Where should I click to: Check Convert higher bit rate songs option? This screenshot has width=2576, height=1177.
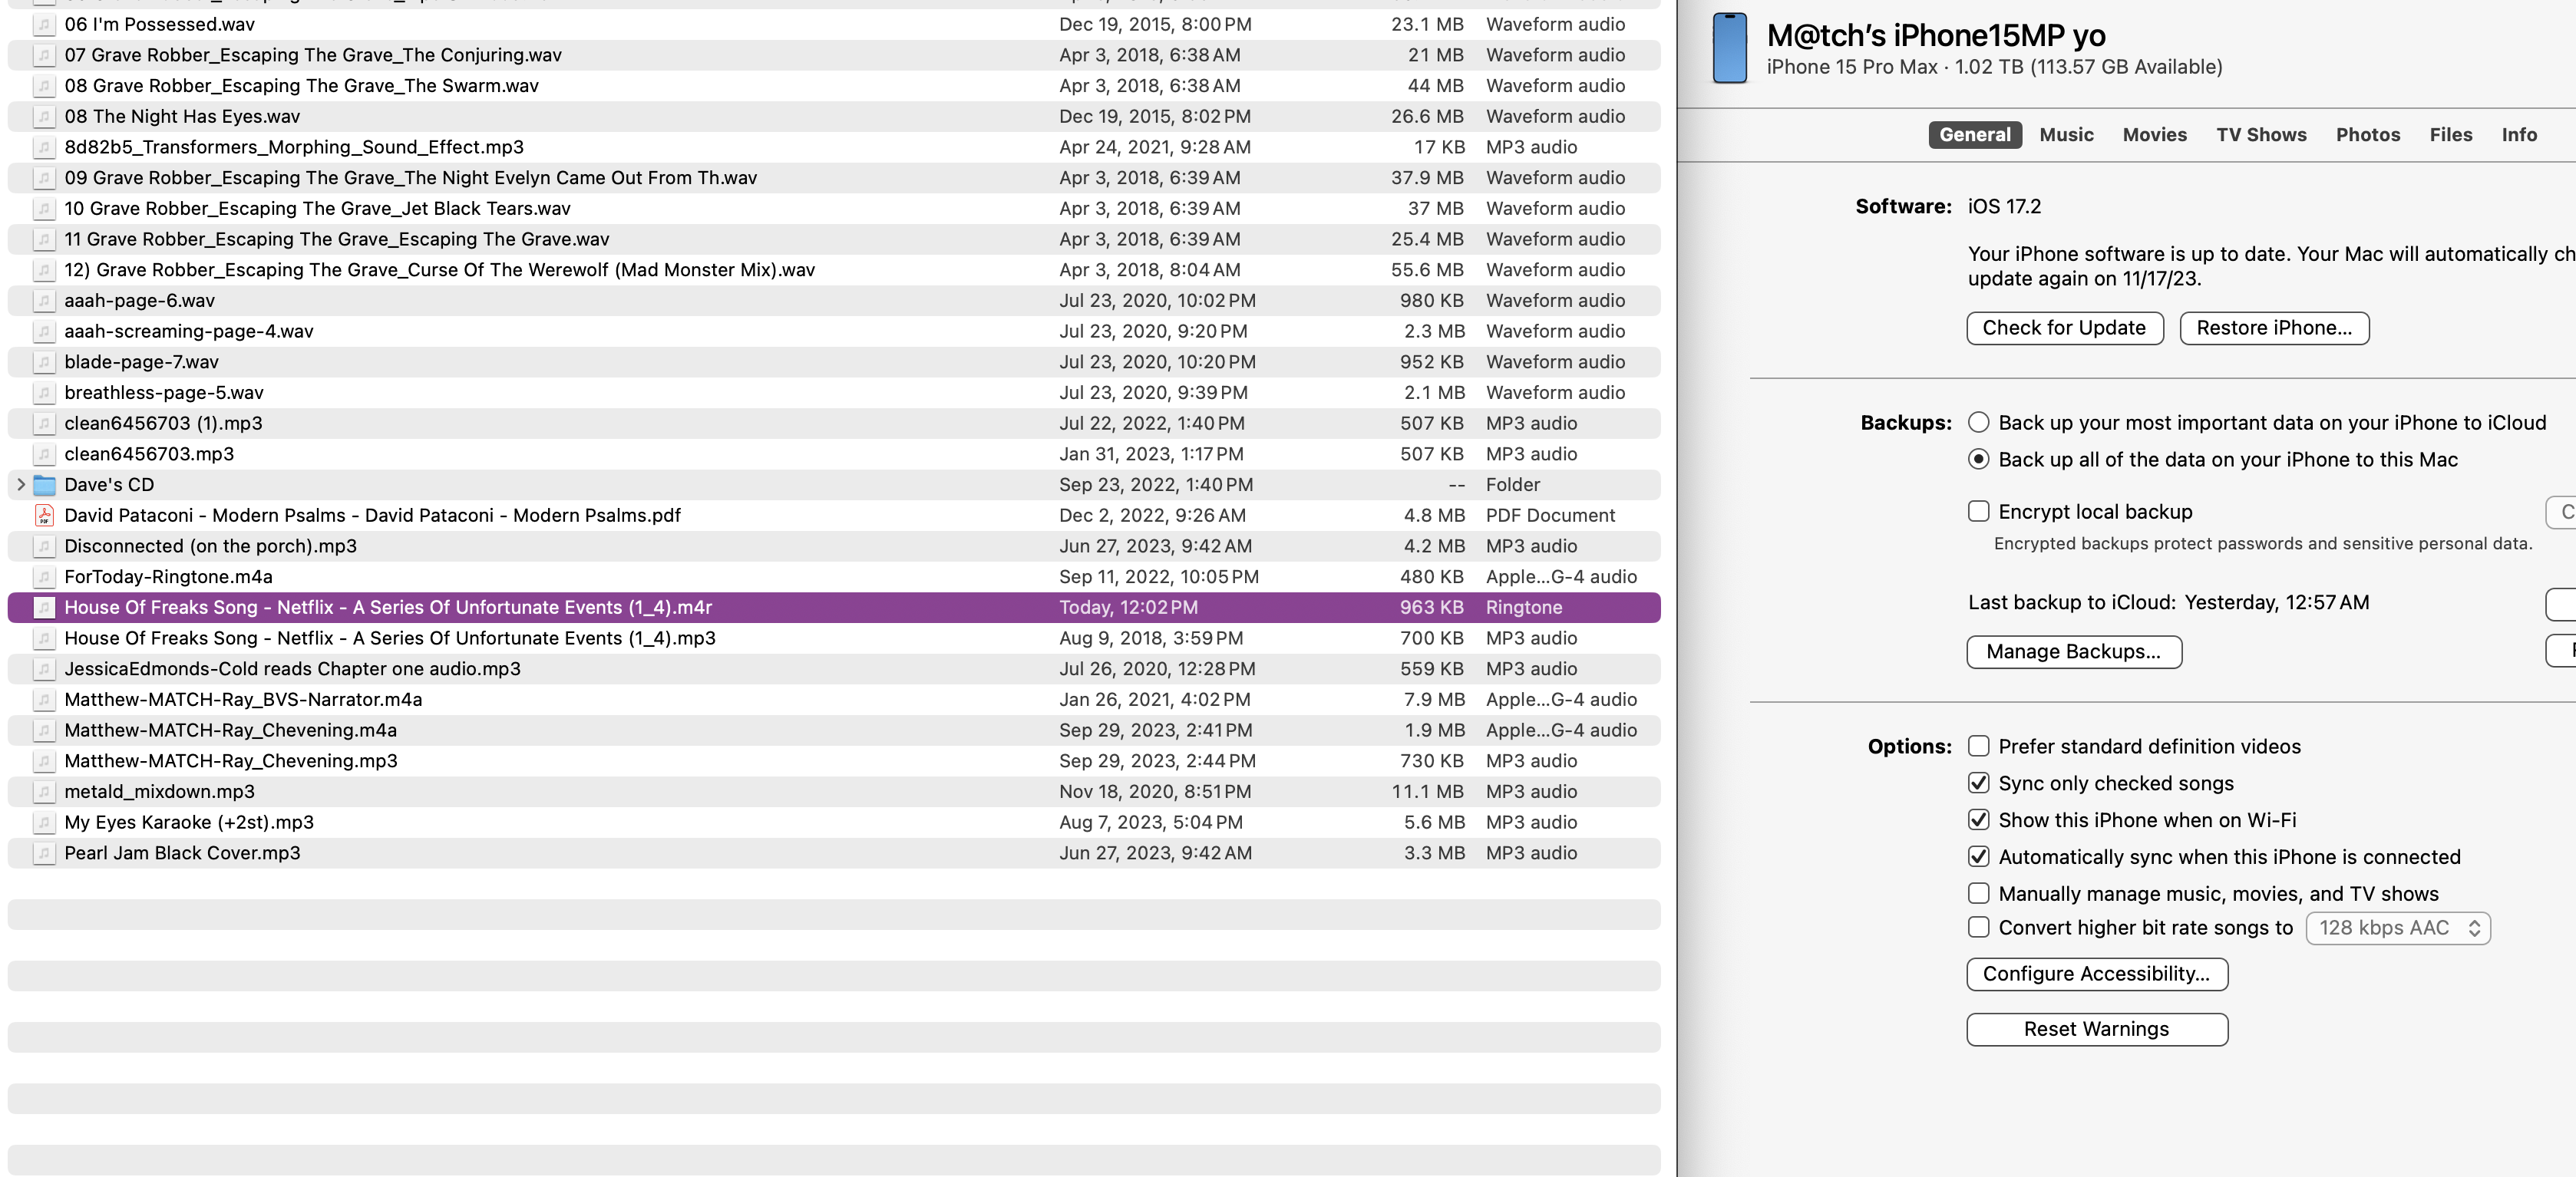(1978, 928)
